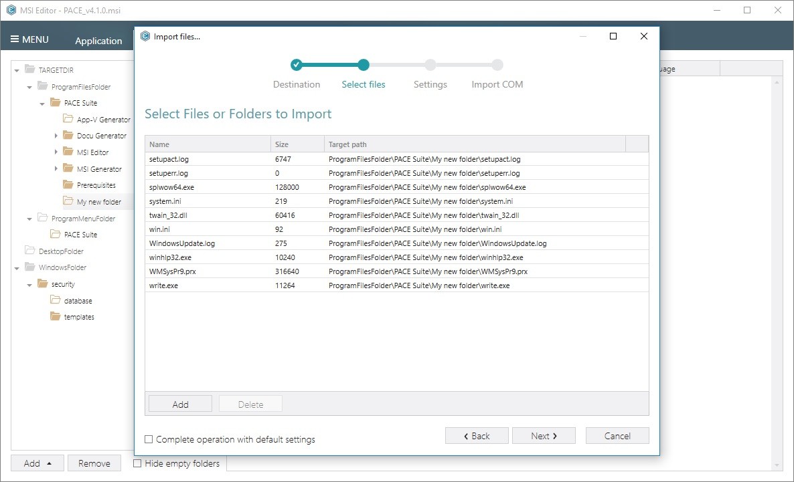This screenshot has width=794, height=482.
Task: Click ProgramMenuFolder folder icon
Action: click(x=43, y=218)
